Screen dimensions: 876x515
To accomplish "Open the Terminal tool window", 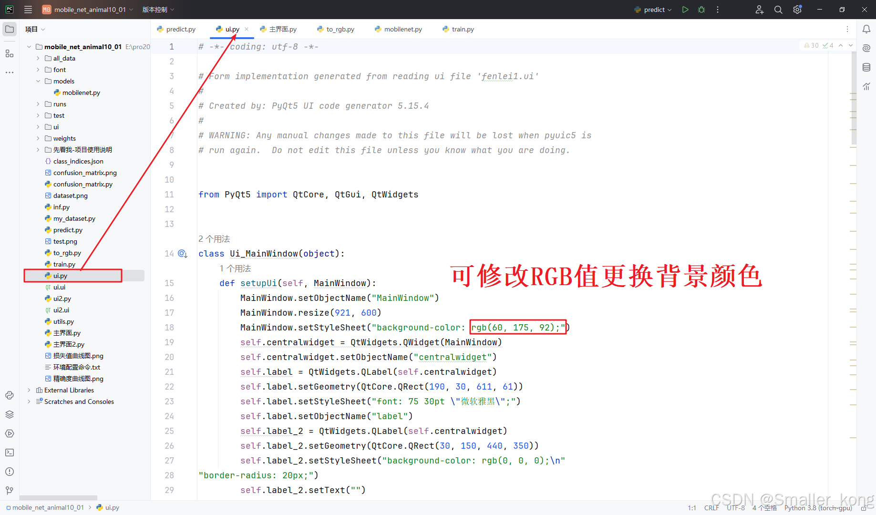I will (10, 453).
